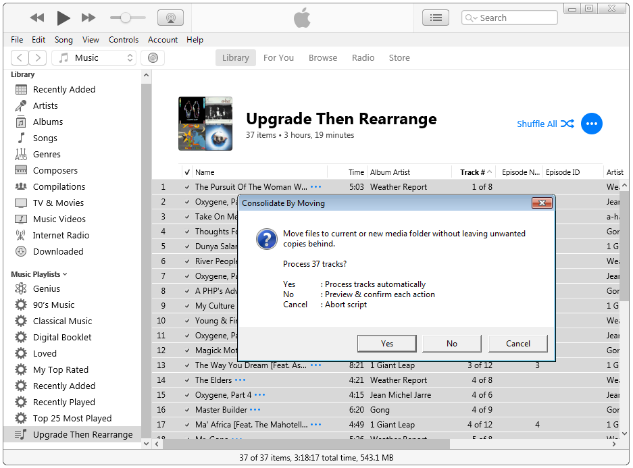Image resolution: width=633 pixels, height=468 pixels.
Task: Switch to the Store tab
Action: [x=399, y=57]
